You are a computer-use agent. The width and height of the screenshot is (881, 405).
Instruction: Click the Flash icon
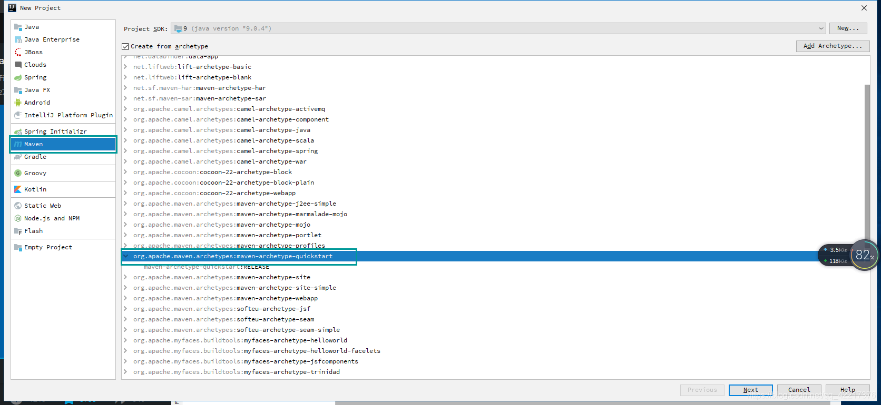[18, 231]
